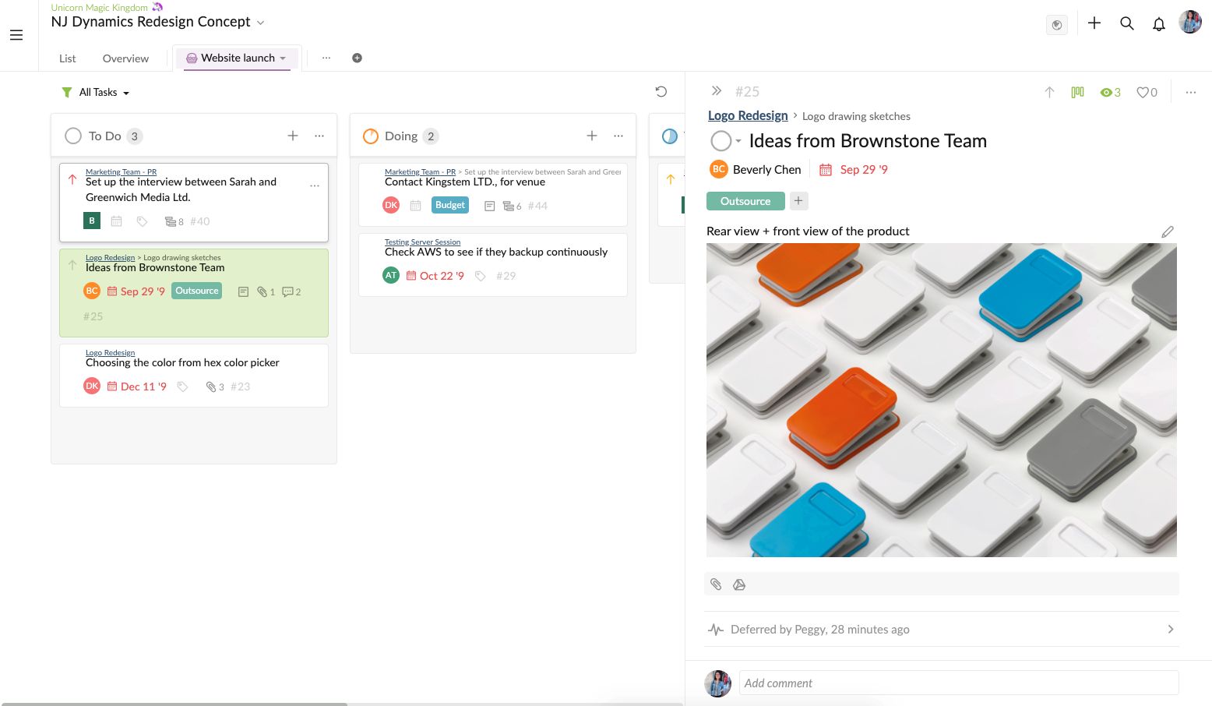Click the To Do status circle
Screen dimensions: 1212x706
tap(73, 136)
